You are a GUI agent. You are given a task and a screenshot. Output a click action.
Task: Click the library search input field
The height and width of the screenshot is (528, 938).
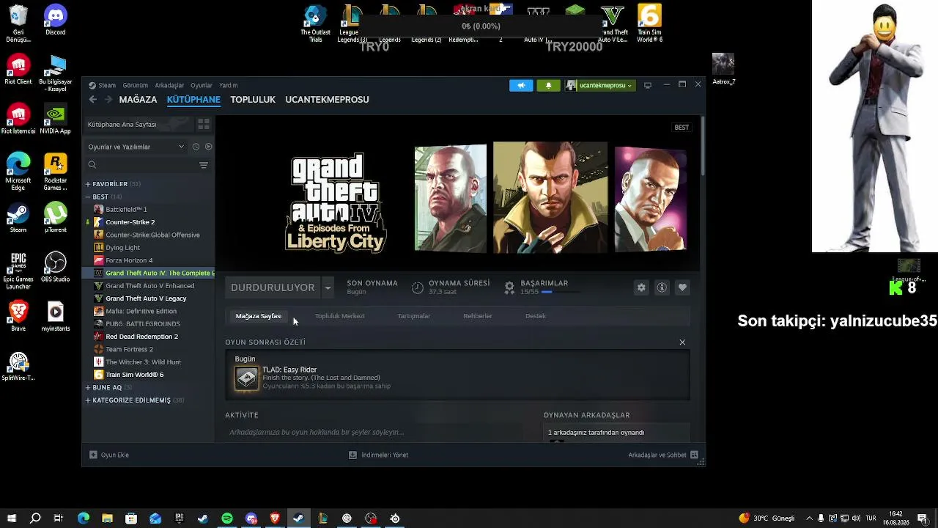(141, 165)
